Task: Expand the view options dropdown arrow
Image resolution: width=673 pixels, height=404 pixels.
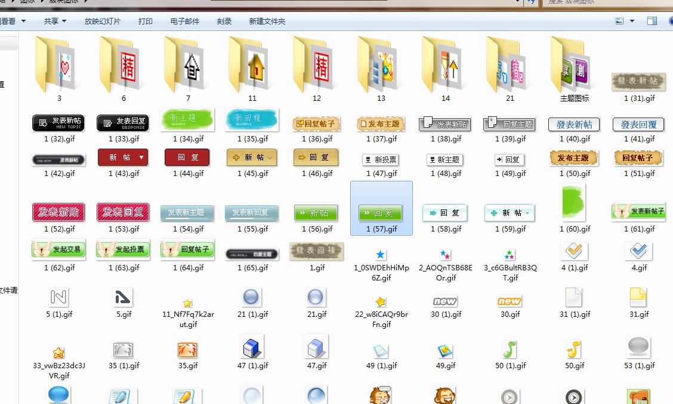Action: point(632,21)
